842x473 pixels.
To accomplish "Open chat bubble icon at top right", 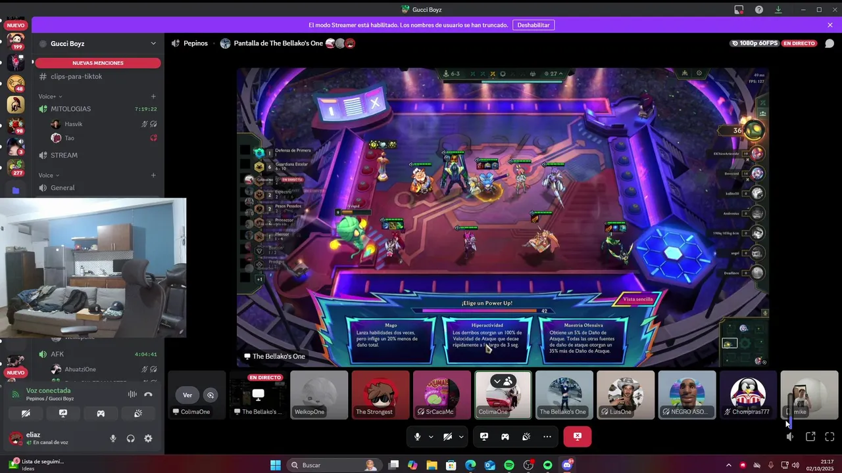I will coord(829,43).
